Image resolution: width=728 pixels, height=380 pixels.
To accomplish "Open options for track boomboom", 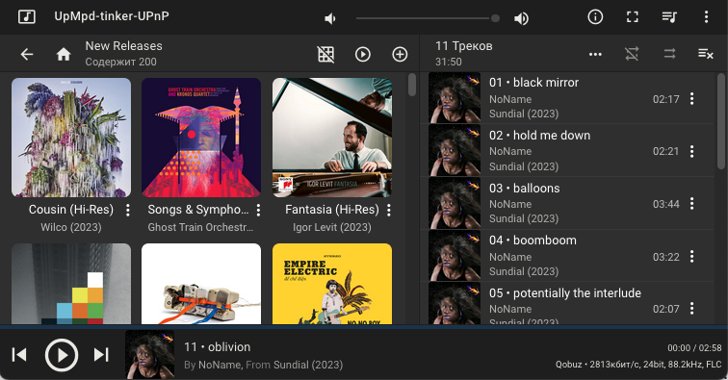I will click(691, 257).
